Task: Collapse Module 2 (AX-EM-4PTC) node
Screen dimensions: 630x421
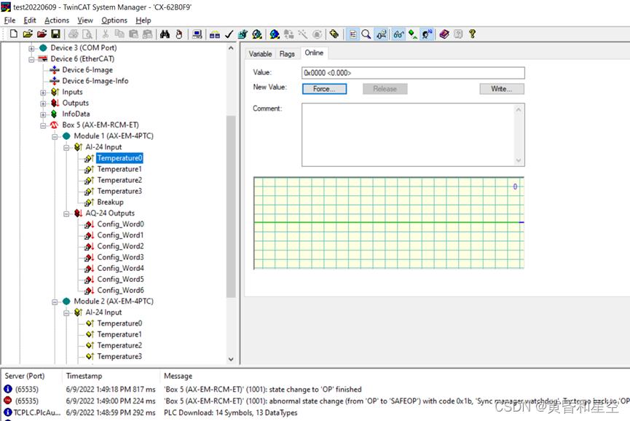Action: point(55,302)
